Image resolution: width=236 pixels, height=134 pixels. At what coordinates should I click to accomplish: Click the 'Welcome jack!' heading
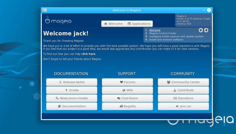[66, 33]
